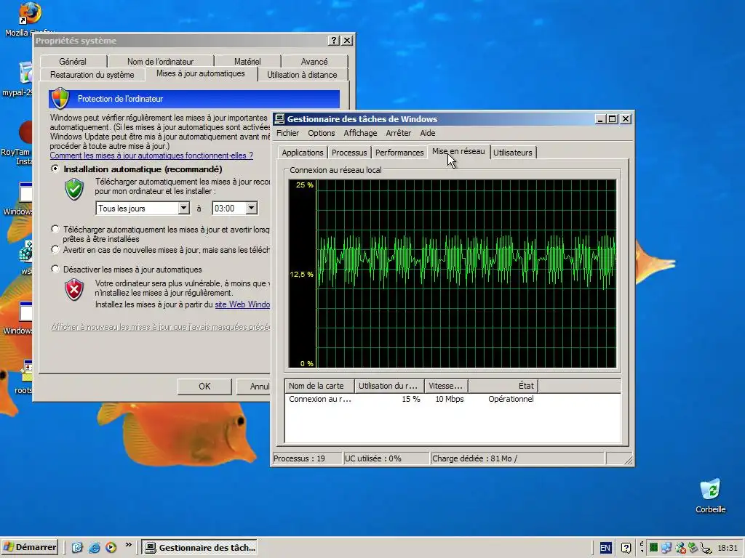Click the Show Desktop quick launch icon
745x558 pixels.
click(x=76, y=548)
